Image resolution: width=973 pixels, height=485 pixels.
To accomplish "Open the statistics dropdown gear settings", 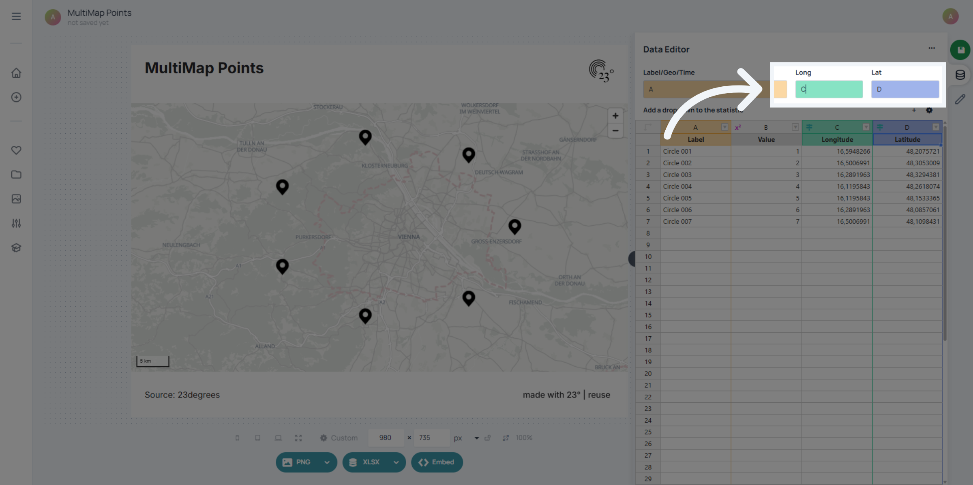I will (929, 110).
